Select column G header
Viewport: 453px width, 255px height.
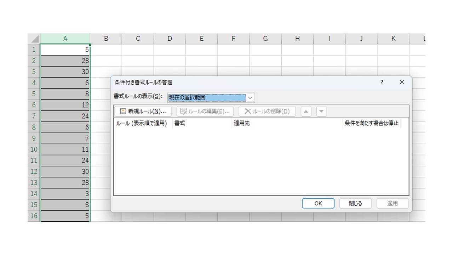pyautogui.click(x=265, y=39)
